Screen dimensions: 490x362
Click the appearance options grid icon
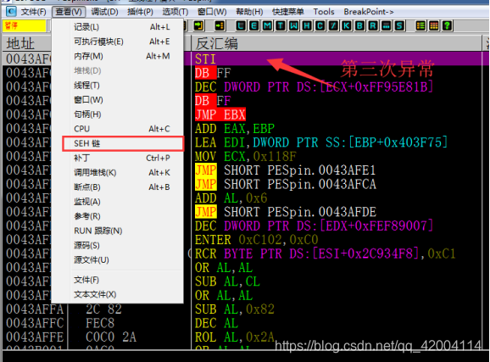point(434,25)
